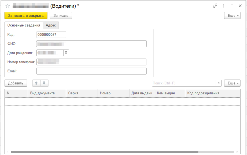Move table row down with arrow
This screenshot has width=247, height=155.
click(44, 83)
